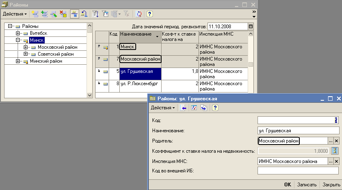
Task: Open the Инспекция МНС selection with ellipsis button
Action: tap(331, 161)
